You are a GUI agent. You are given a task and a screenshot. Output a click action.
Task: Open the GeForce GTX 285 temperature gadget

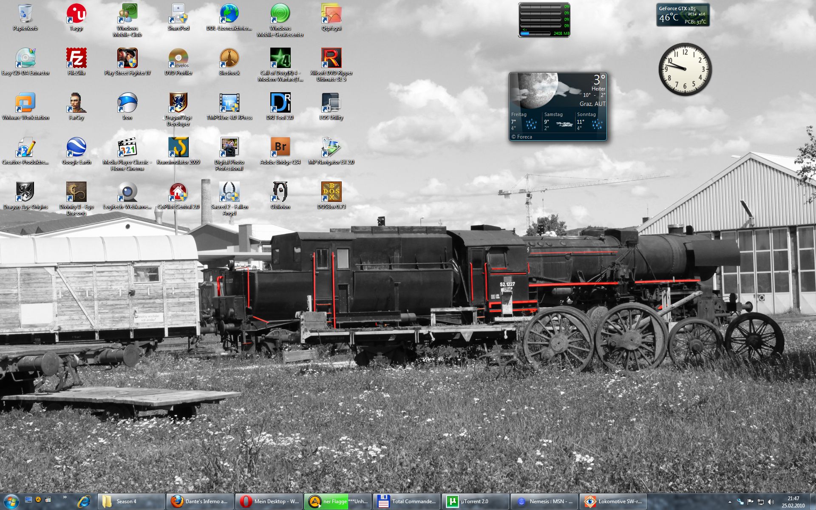pos(683,15)
